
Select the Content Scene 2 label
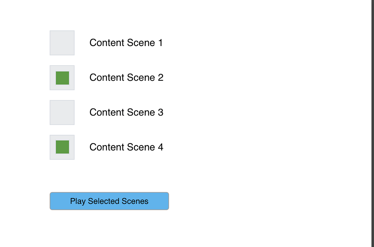click(126, 77)
